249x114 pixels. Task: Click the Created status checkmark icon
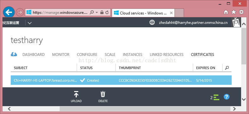(82, 80)
